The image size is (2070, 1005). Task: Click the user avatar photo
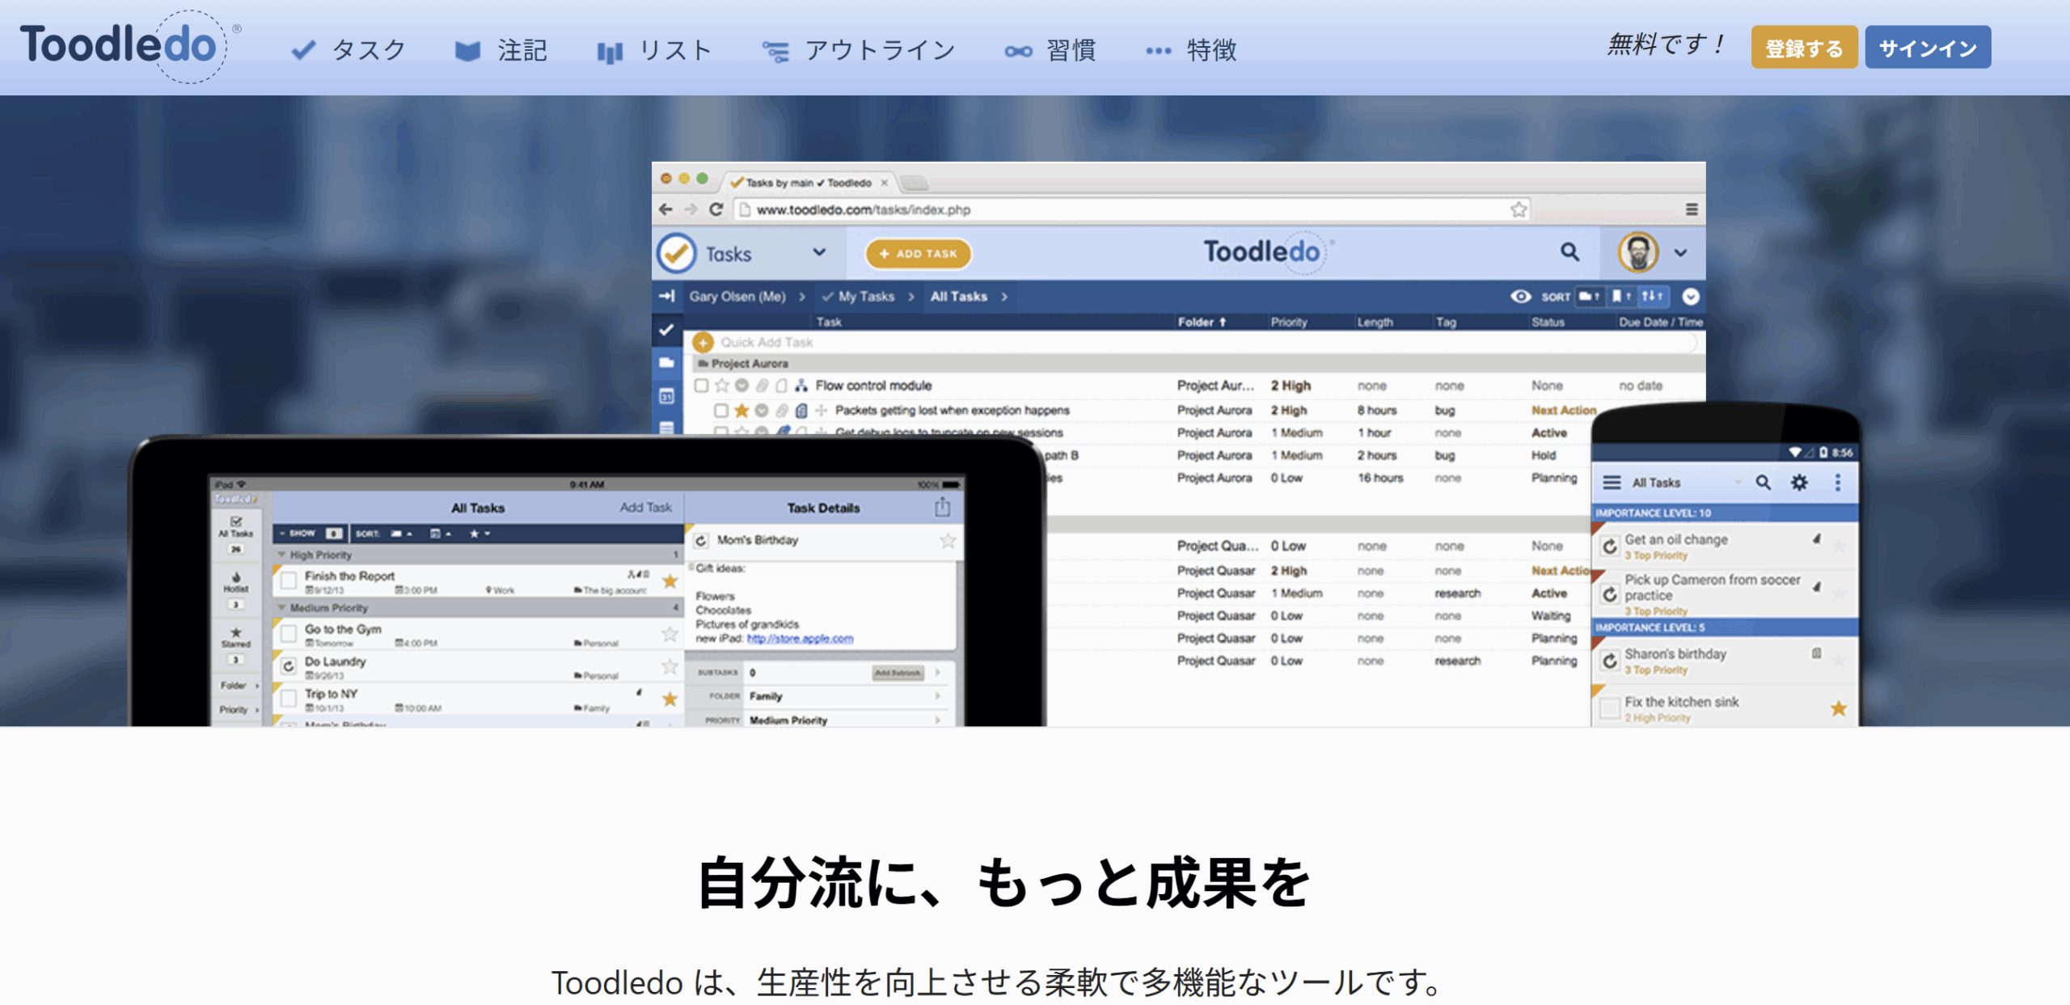click(x=1638, y=252)
